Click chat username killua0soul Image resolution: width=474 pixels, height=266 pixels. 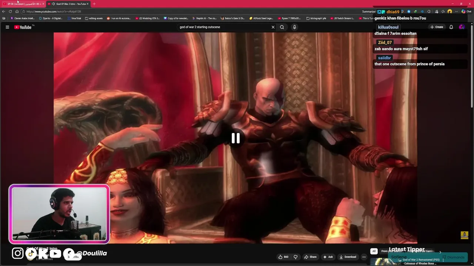[388, 27]
